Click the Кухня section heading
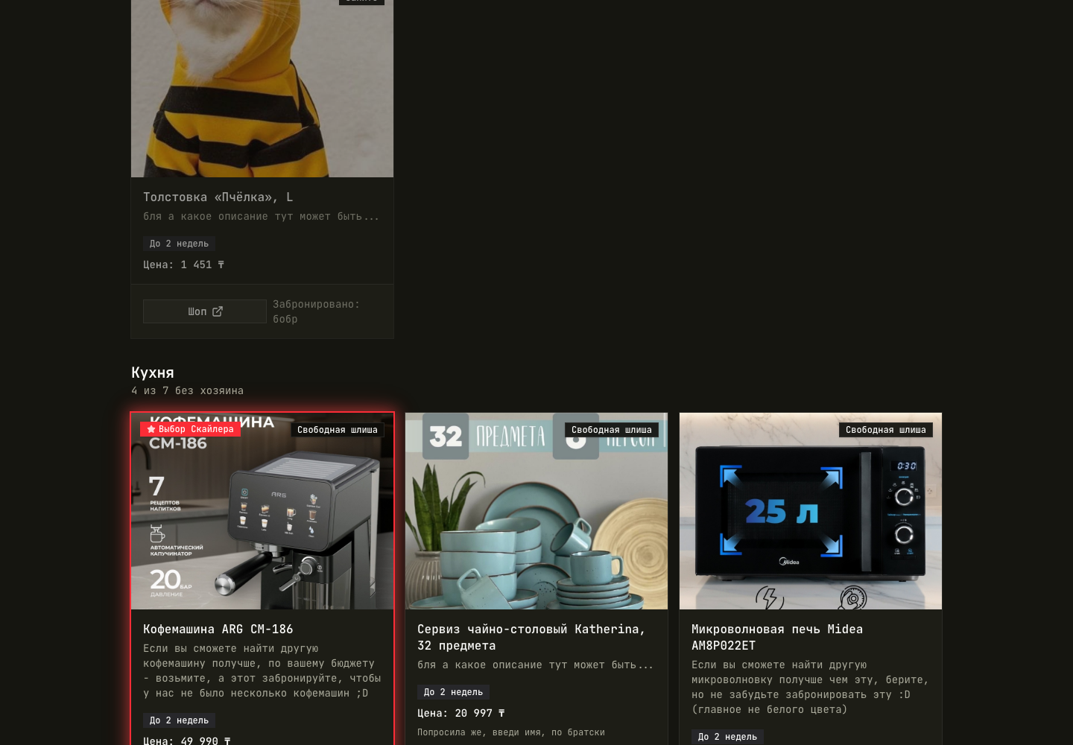The width and height of the screenshot is (1073, 745). tap(153, 372)
